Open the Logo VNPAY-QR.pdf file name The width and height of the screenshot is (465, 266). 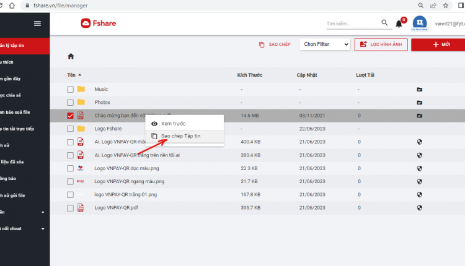117,207
